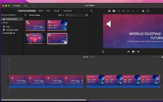This screenshot has width=163, height=102.
Task: Skip to previous clip
Action: (128, 51)
